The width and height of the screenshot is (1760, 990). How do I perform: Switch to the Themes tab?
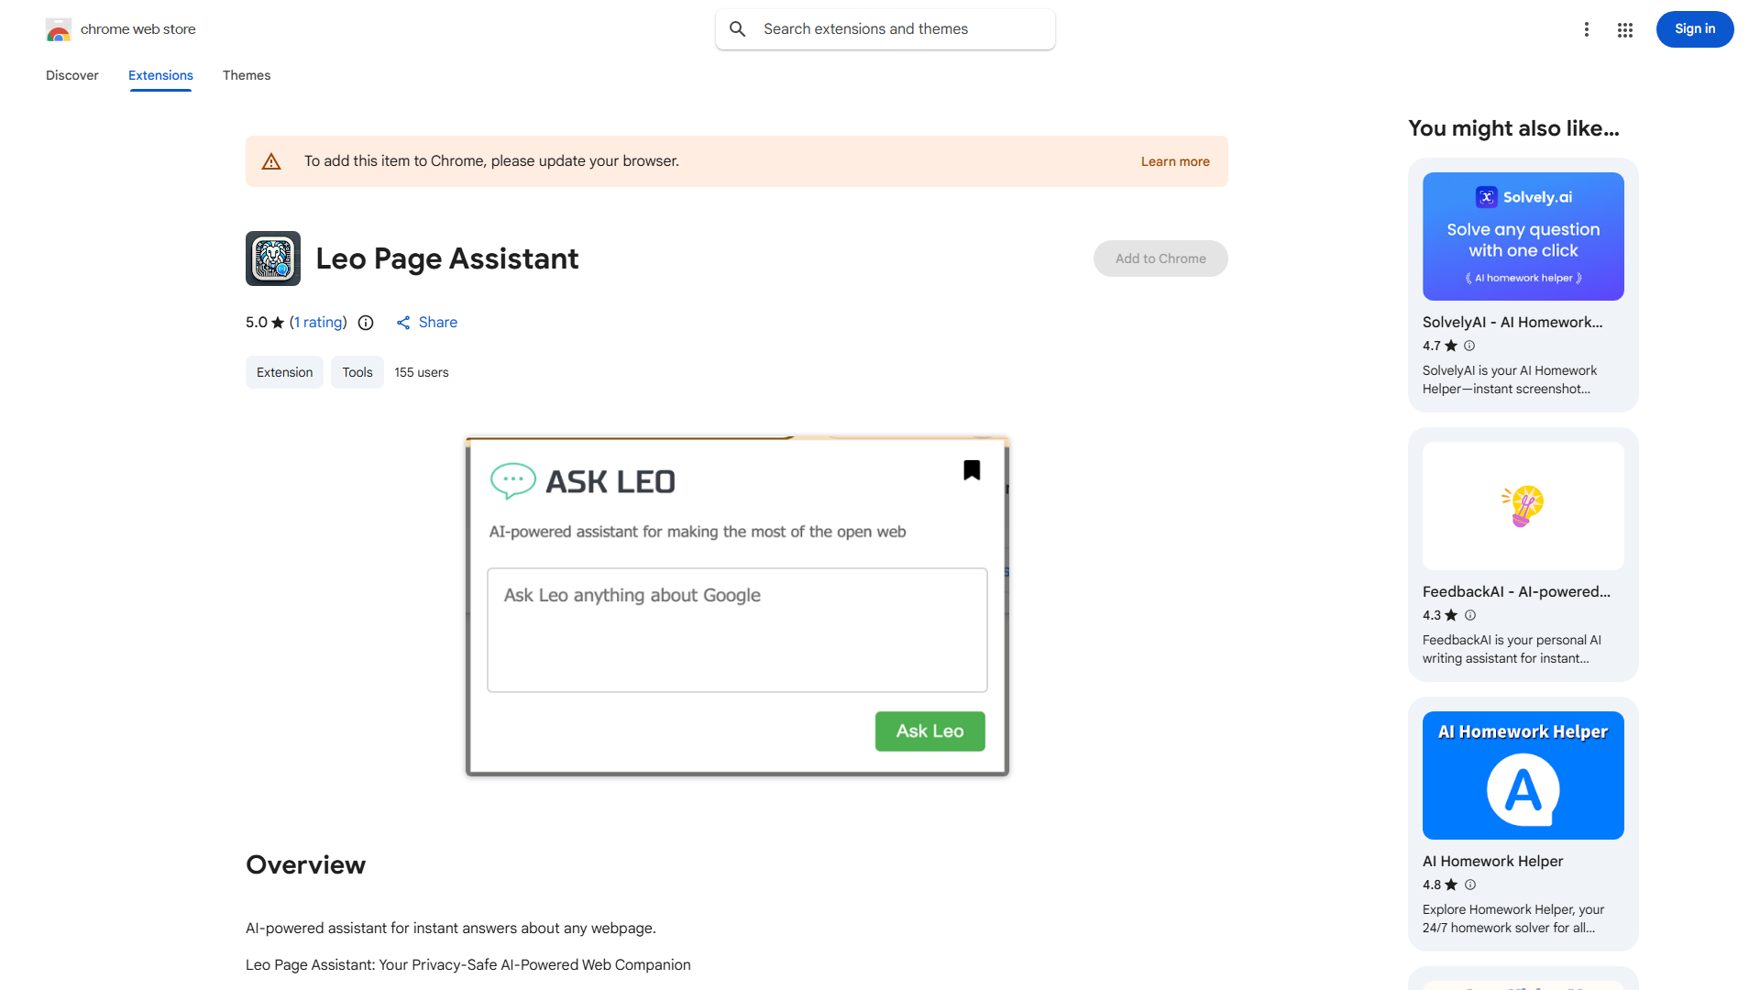click(246, 75)
